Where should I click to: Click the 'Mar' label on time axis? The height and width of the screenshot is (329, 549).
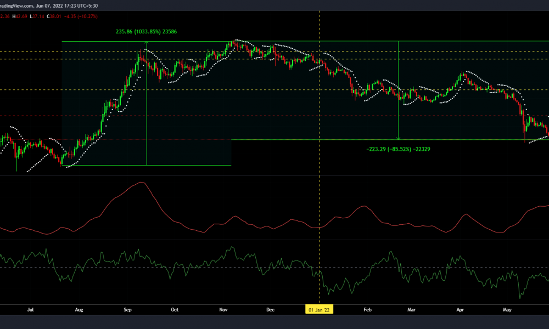411,309
